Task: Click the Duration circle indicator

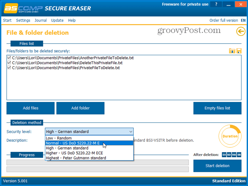Action: (230, 136)
